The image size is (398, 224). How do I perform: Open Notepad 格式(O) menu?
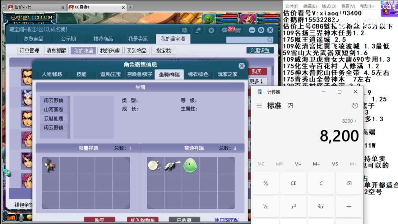(329, 6)
